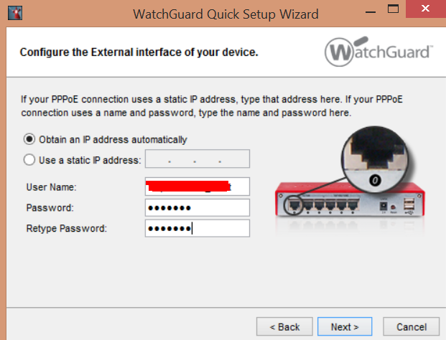The image size is (446, 340).
Task: Click the Retype Password input field
Action: pos(198,228)
